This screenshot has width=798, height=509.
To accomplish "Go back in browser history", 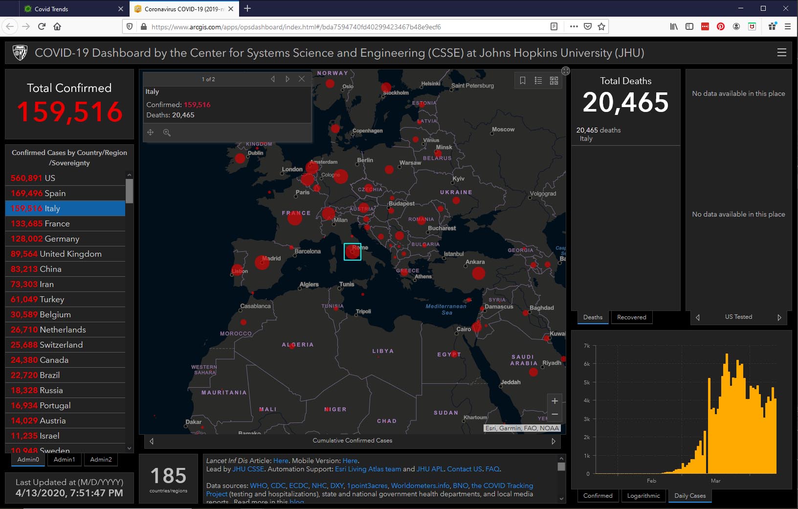I will [x=10, y=26].
